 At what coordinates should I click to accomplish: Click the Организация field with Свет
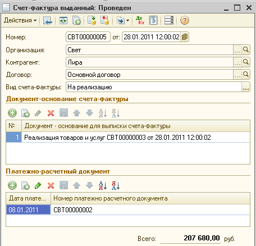[x=149, y=50]
